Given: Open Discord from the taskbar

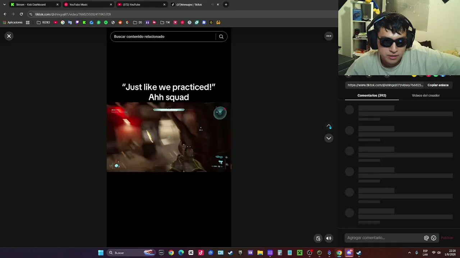Looking at the screenshot, I should tap(349, 253).
